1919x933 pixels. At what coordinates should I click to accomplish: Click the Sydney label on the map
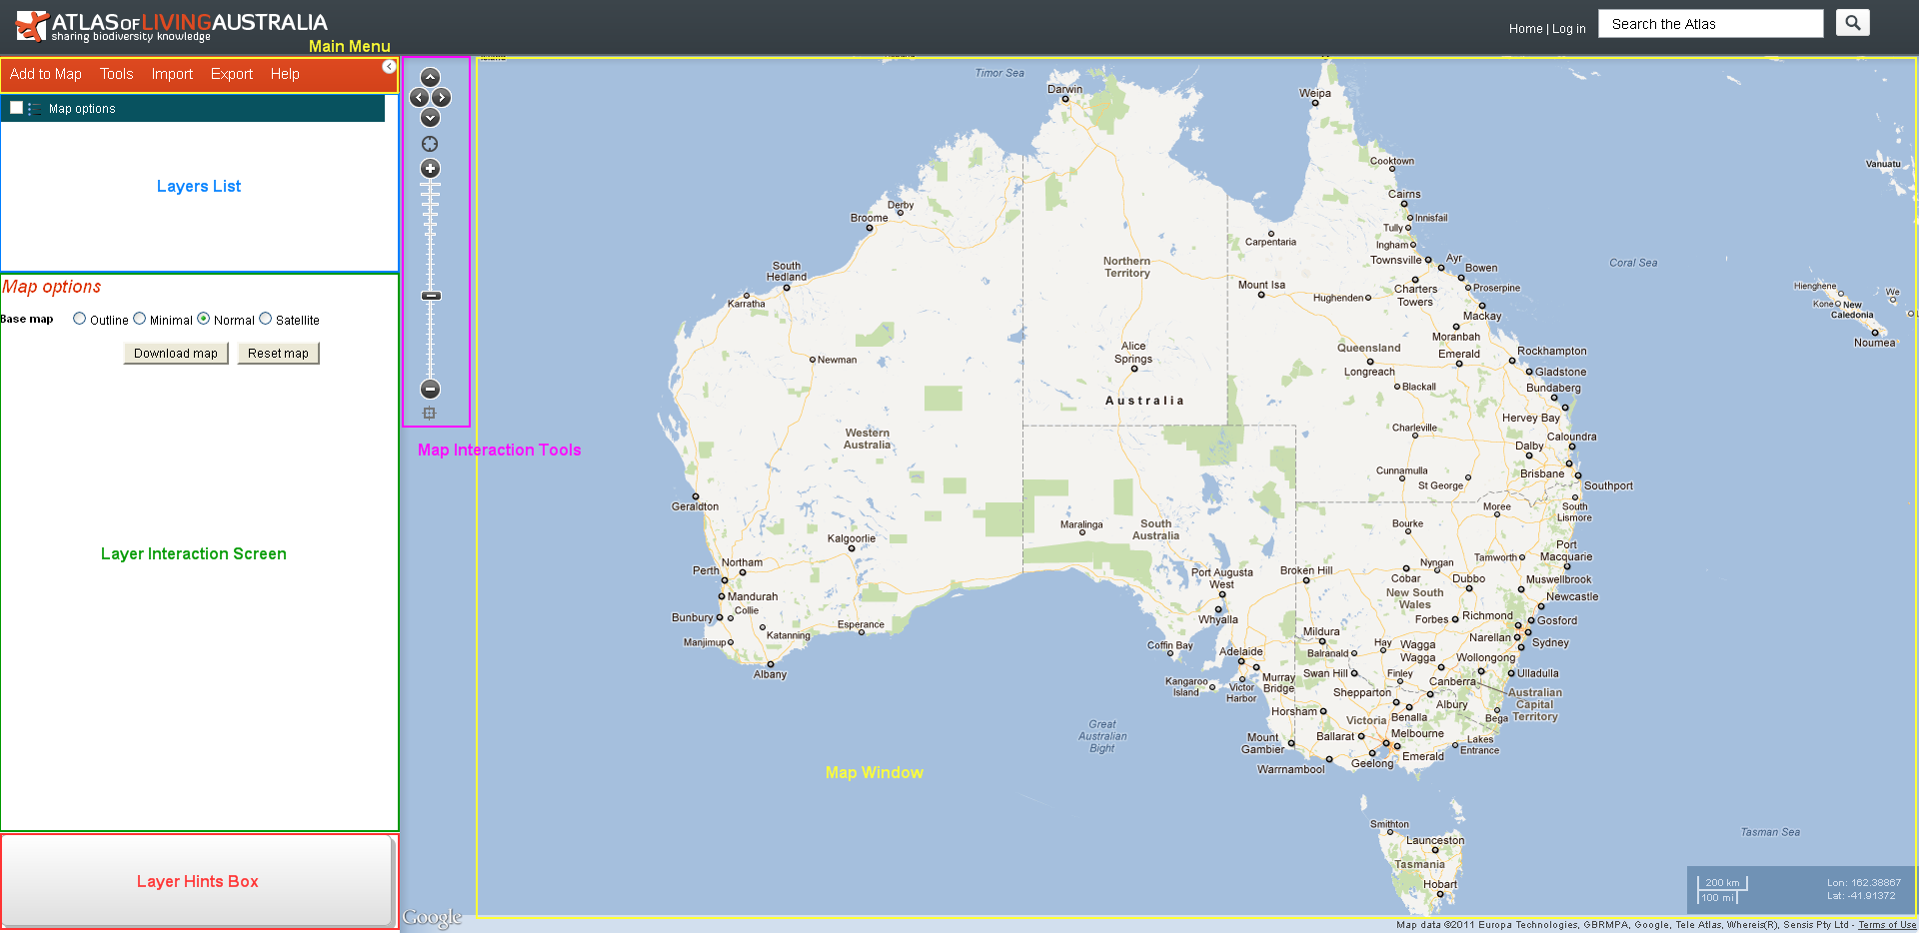(1550, 642)
